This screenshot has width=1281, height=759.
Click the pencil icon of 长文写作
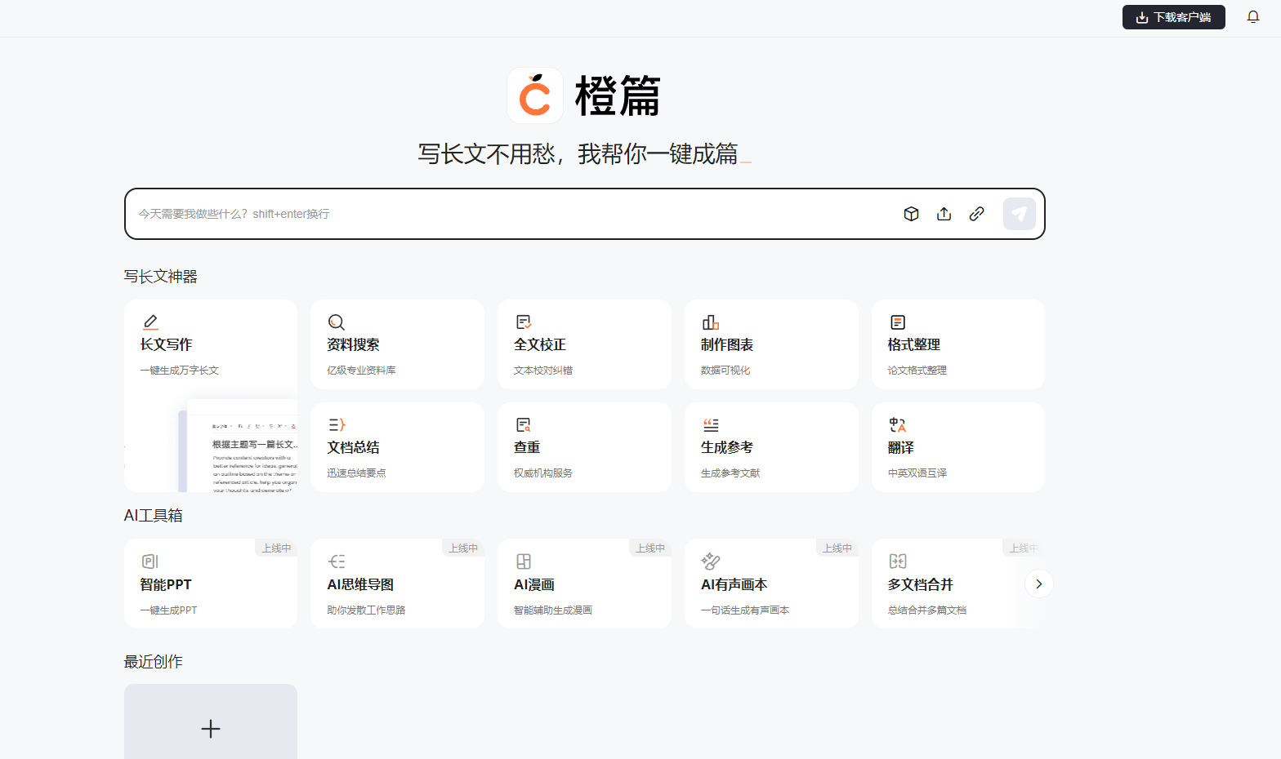coord(150,322)
